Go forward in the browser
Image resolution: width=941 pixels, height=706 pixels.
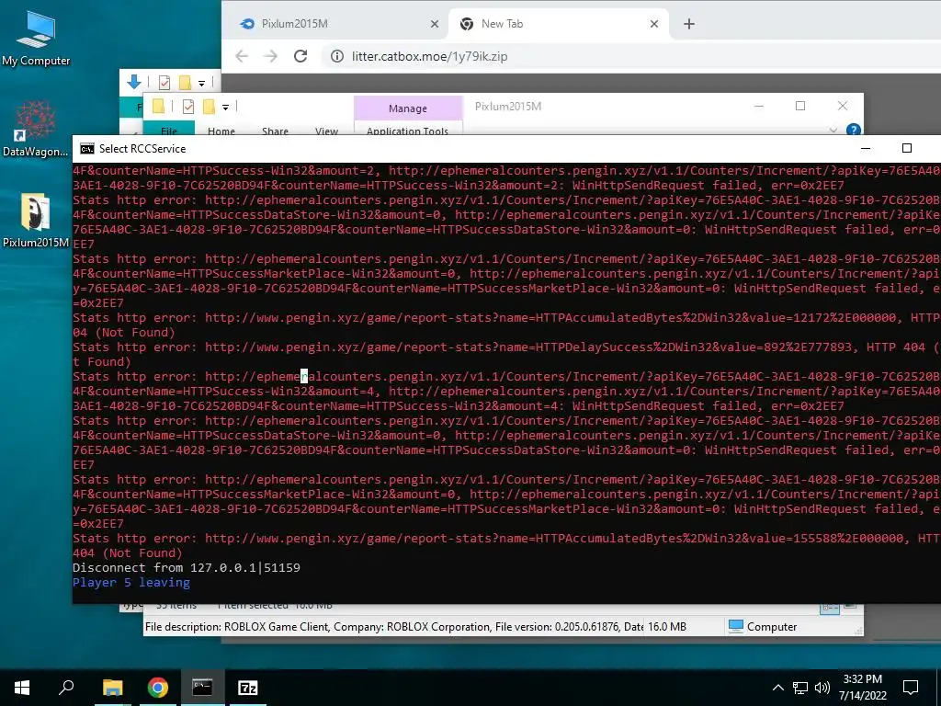point(271,56)
